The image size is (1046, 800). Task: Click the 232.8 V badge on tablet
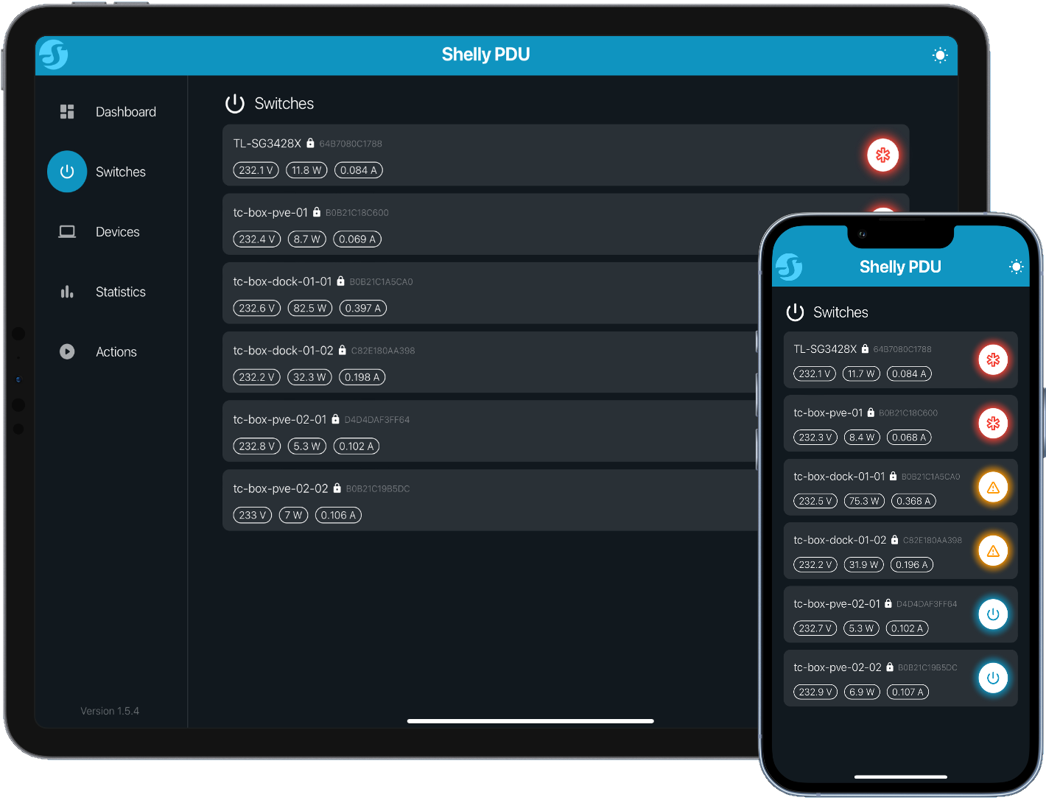[x=257, y=446]
